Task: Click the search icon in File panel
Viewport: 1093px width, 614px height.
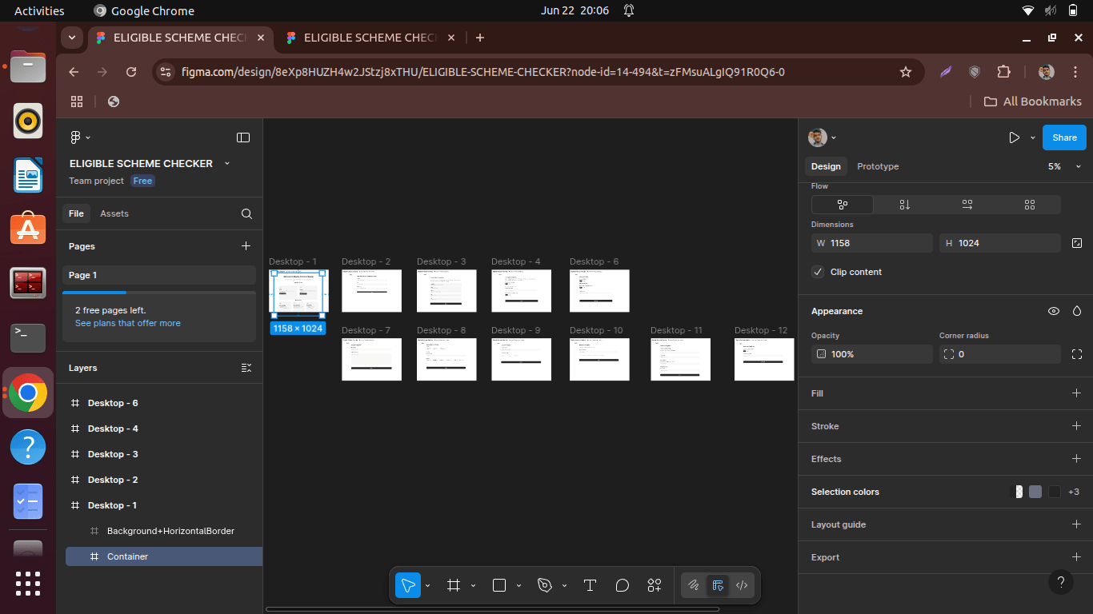Action: pos(246,213)
